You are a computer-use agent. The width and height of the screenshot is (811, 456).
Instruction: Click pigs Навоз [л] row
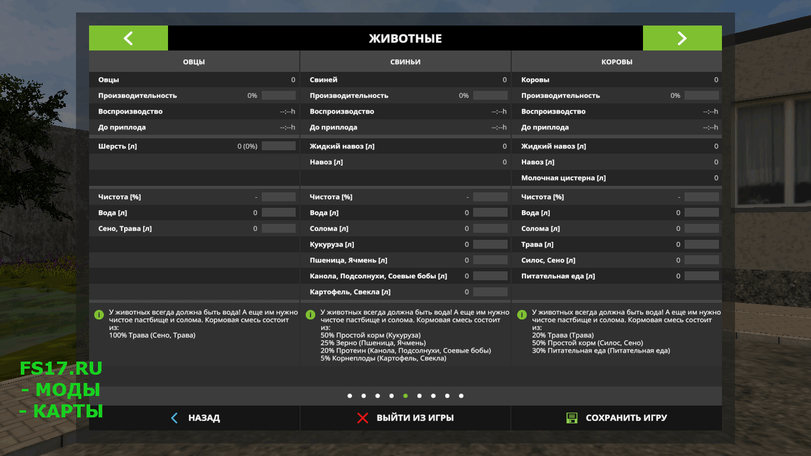pyautogui.click(x=405, y=162)
